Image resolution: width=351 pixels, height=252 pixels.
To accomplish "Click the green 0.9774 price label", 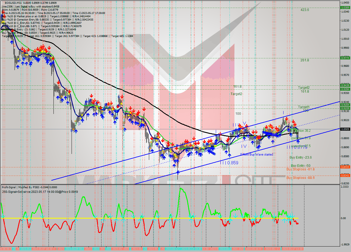I will (345, 58).
